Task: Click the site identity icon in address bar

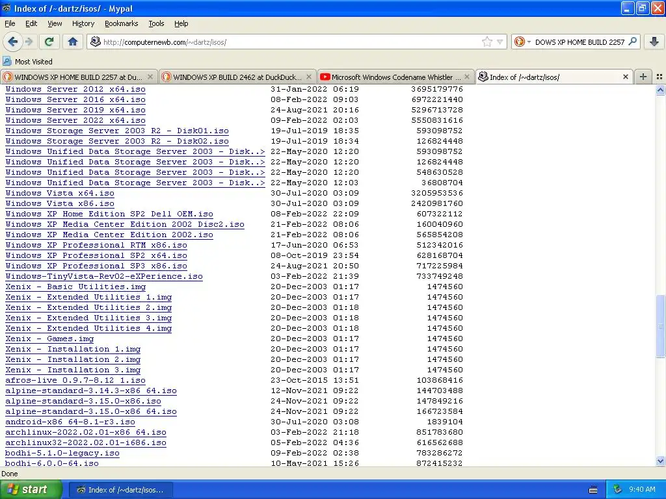Action: (x=96, y=42)
